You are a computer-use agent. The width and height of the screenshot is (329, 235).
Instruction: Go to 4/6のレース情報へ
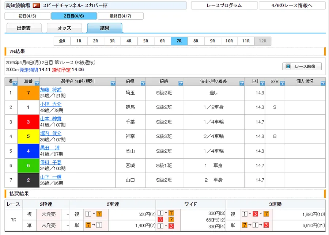pos(292,5)
